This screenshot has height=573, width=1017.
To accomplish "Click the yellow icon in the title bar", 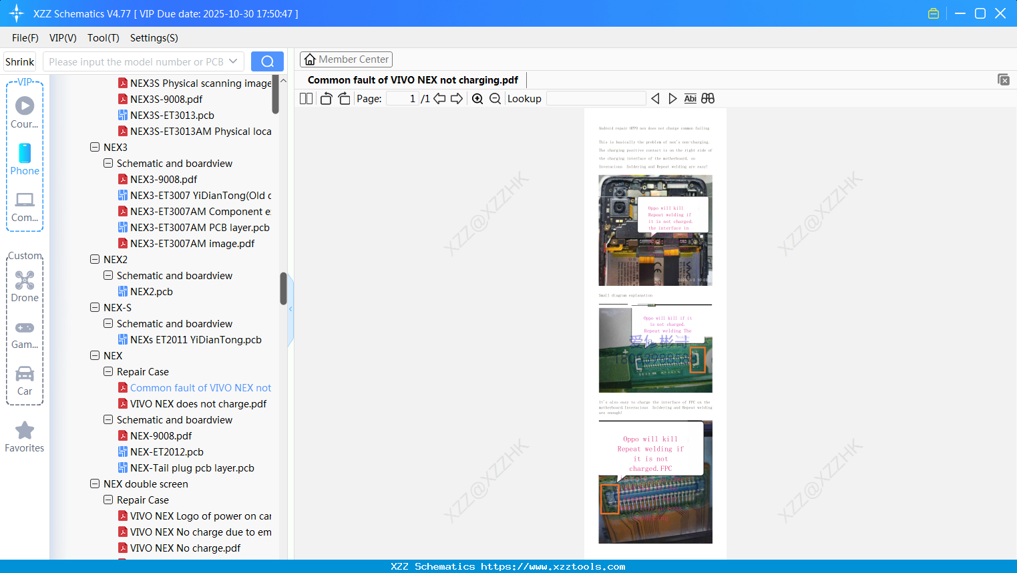I will tap(934, 13).
